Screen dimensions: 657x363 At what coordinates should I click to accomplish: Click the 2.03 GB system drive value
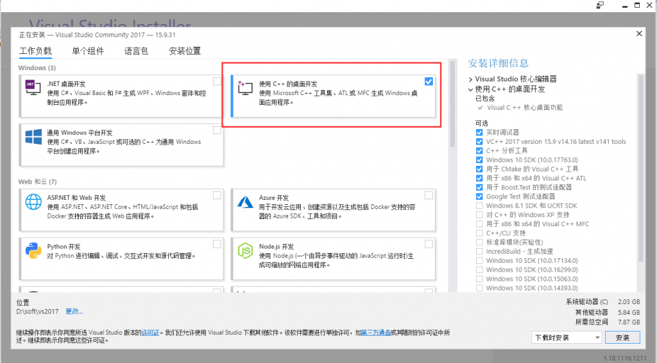[629, 302]
